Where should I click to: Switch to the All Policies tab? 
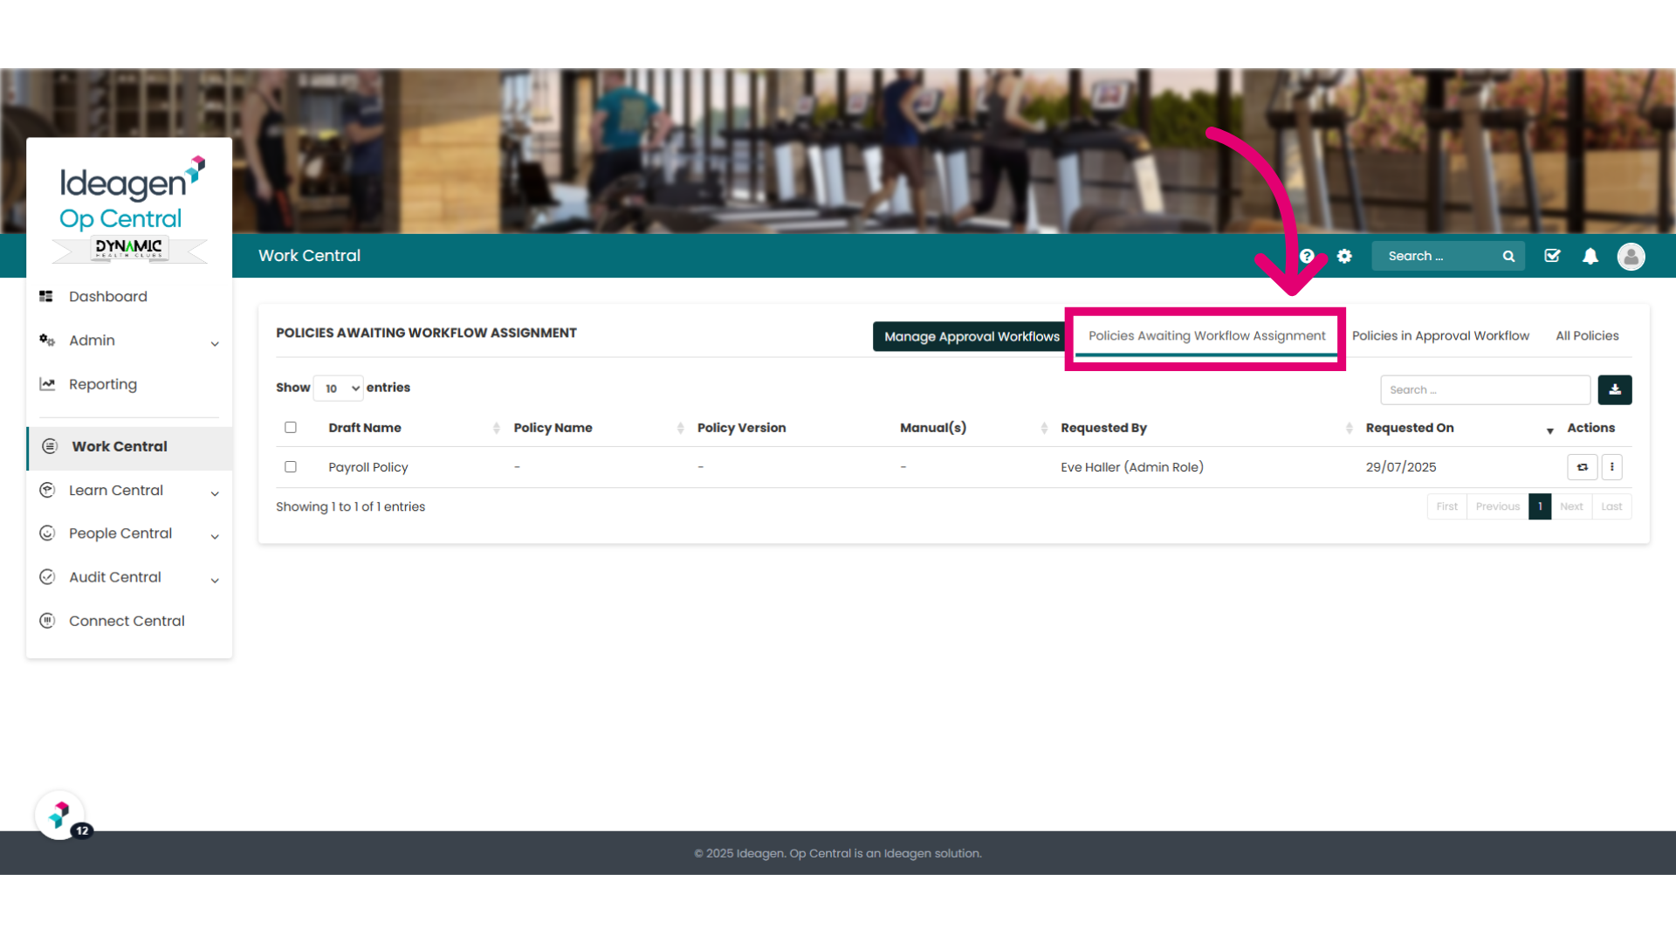pos(1587,336)
